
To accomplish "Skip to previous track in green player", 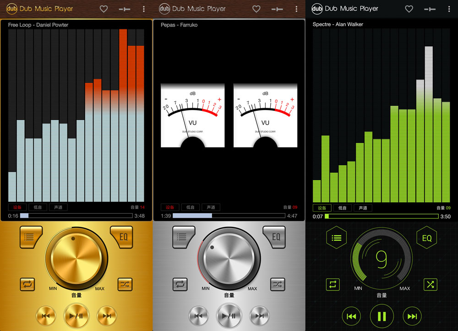I will tap(351, 316).
